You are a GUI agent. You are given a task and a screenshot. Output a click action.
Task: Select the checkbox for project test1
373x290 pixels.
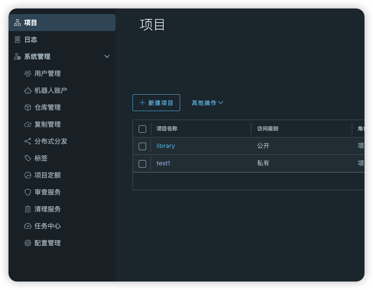[142, 164]
